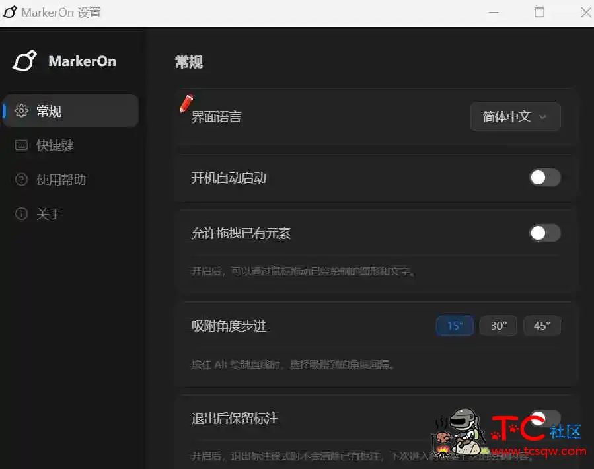Select 45° snap angle step
This screenshot has width=594, height=469.
coord(542,326)
